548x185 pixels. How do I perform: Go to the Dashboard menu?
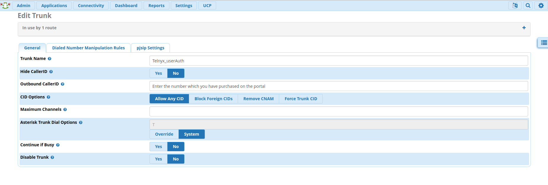(x=126, y=6)
